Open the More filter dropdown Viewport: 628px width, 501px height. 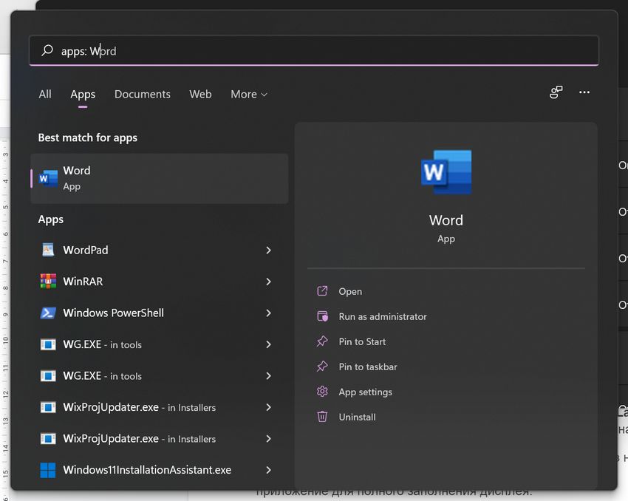tap(249, 95)
